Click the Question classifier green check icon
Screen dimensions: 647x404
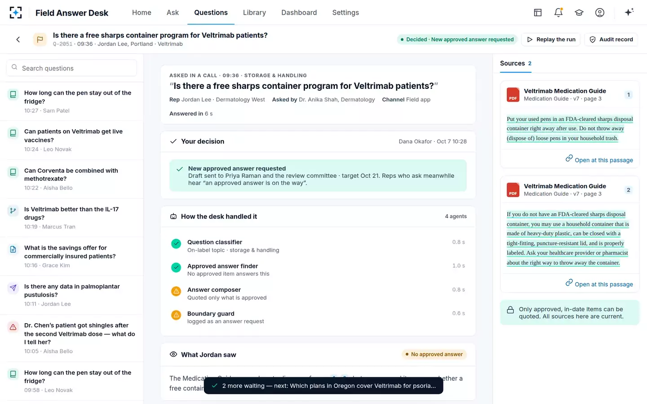tap(176, 244)
